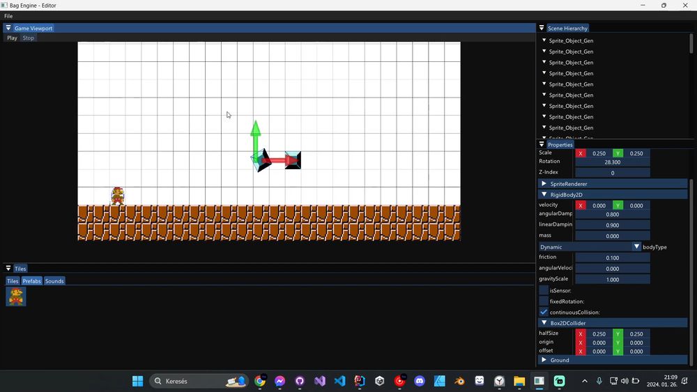Open the File menu

click(8, 16)
